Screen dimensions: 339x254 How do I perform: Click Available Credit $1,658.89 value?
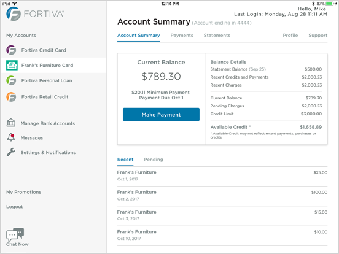(x=311, y=127)
